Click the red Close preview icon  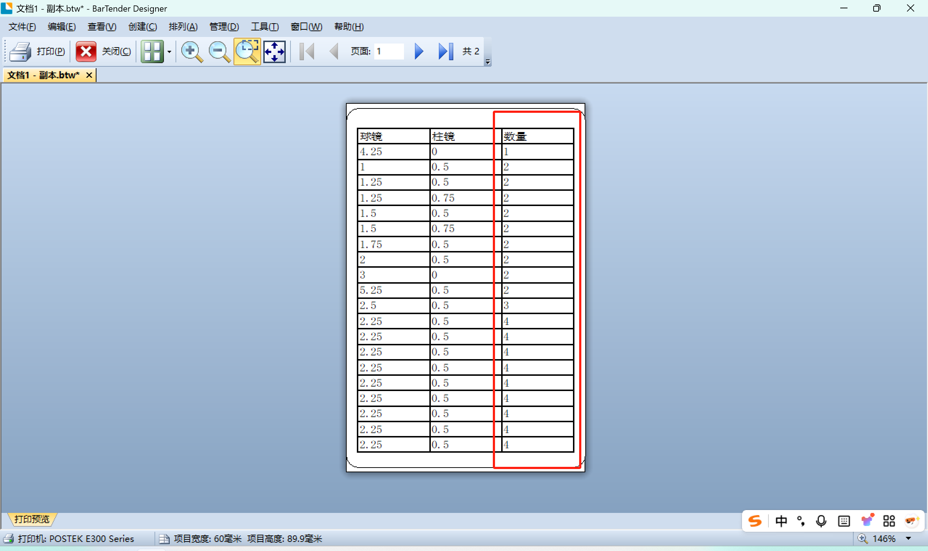point(86,51)
